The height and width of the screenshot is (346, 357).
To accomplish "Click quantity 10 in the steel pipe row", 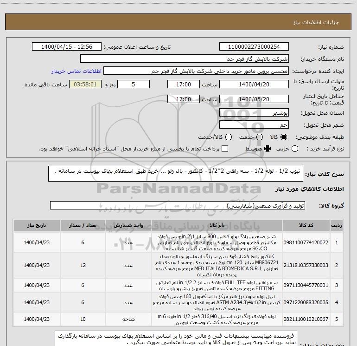I will (x=83, y=319).
